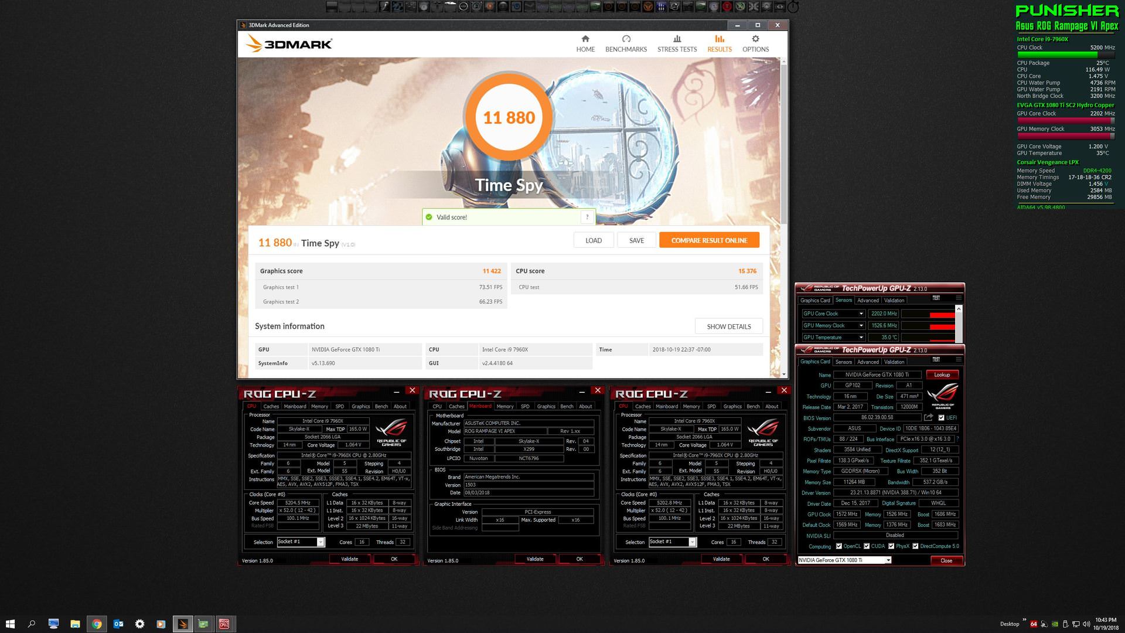The height and width of the screenshot is (633, 1125).
Task: Open Outlook from the taskbar
Action: pyautogui.click(x=118, y=624)
